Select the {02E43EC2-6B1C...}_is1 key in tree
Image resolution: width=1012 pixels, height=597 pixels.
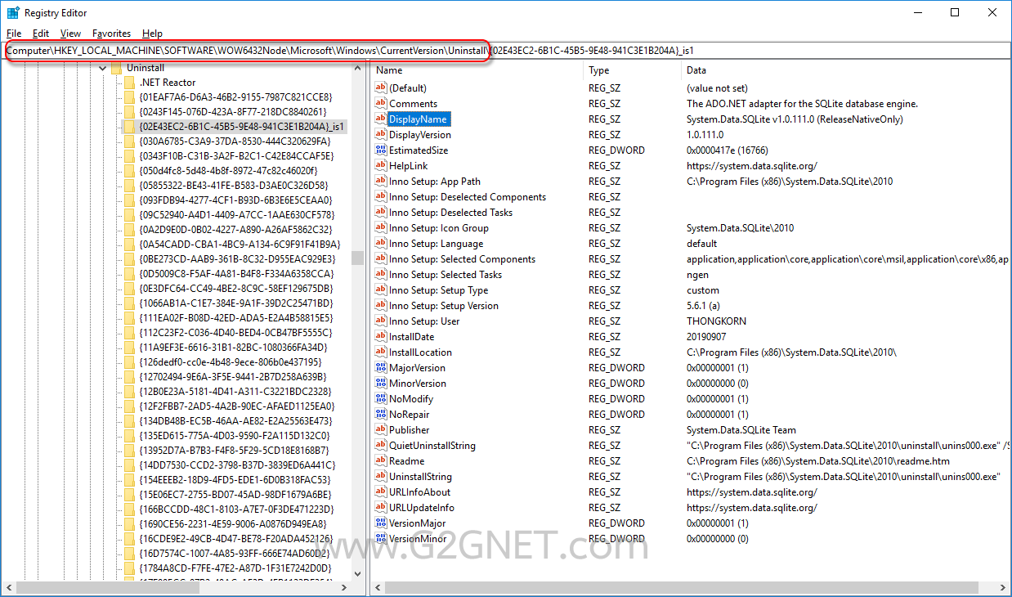(242, 127)
